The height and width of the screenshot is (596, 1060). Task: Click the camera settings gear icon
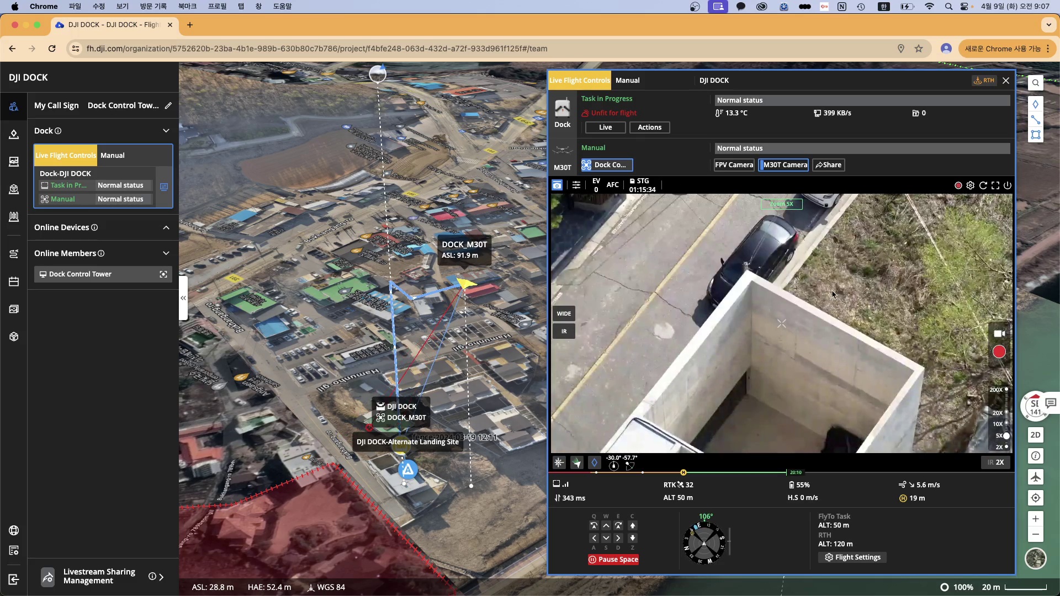(971, 185)
